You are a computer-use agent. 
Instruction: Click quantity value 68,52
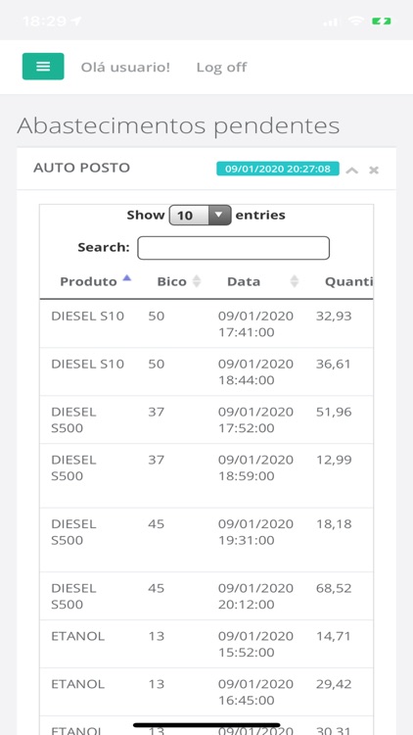point(334,588)
